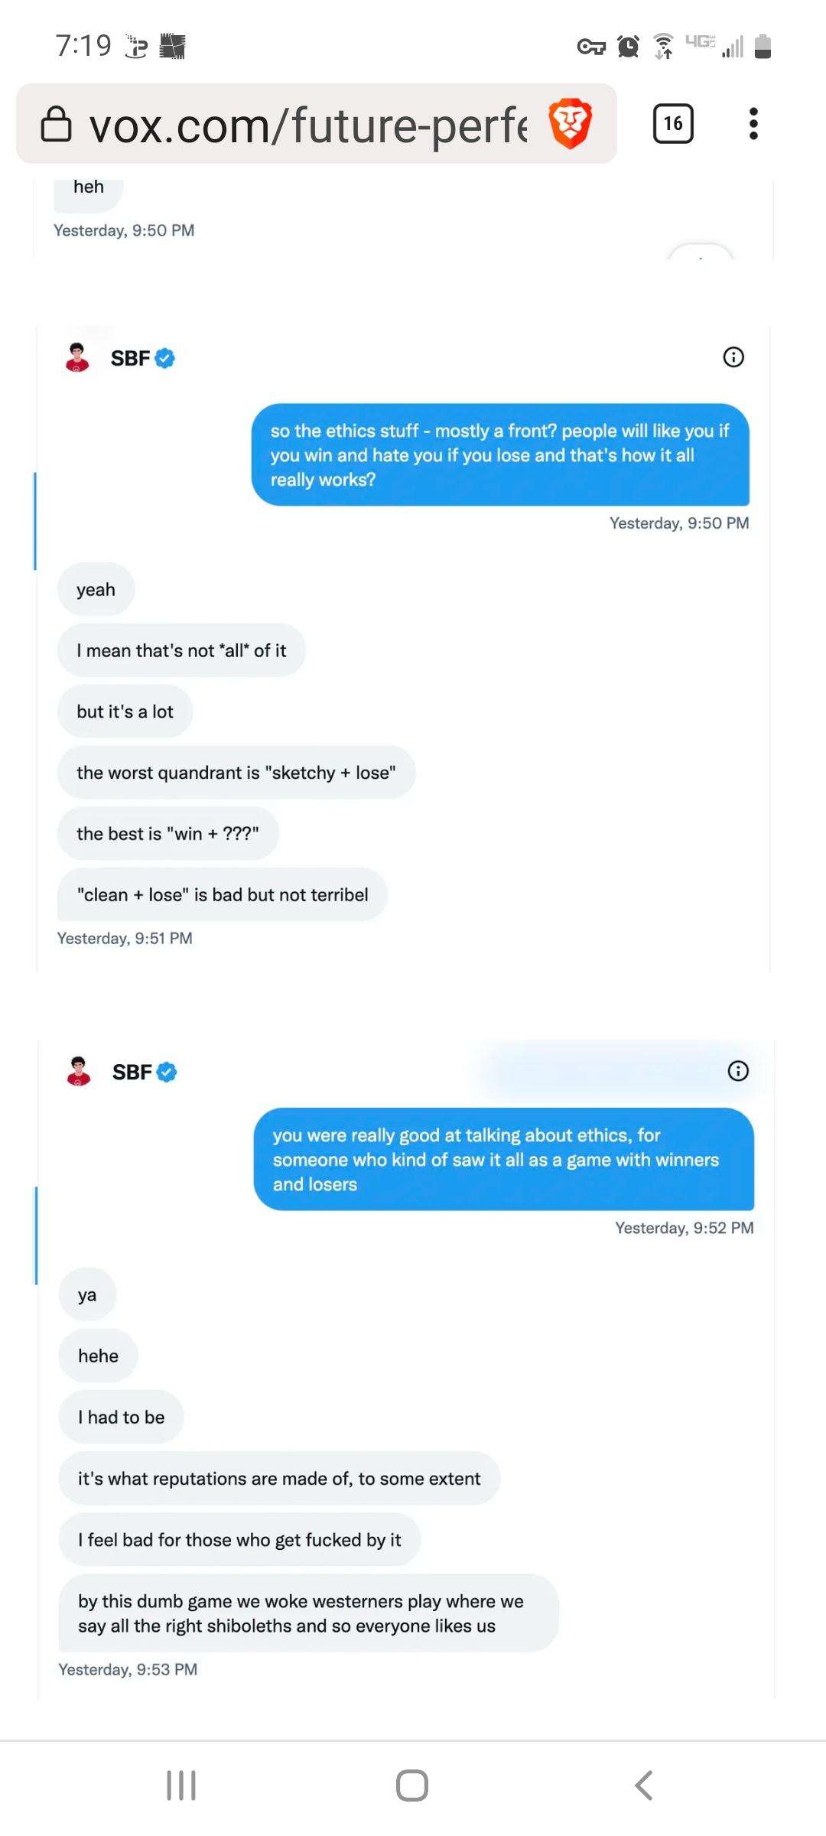Tap the blue "really good at talking about ethics" message
The height and width of the screenshot is (1836, 826).
point(503,1160)
